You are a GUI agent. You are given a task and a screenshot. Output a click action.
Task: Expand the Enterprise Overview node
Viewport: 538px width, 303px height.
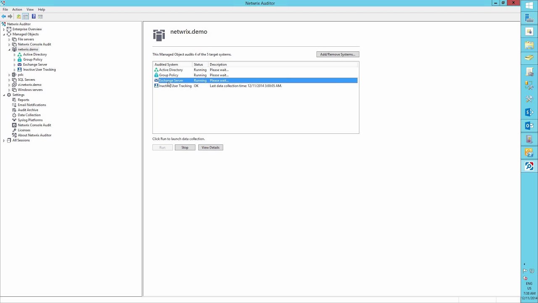[x=4, y=29]
